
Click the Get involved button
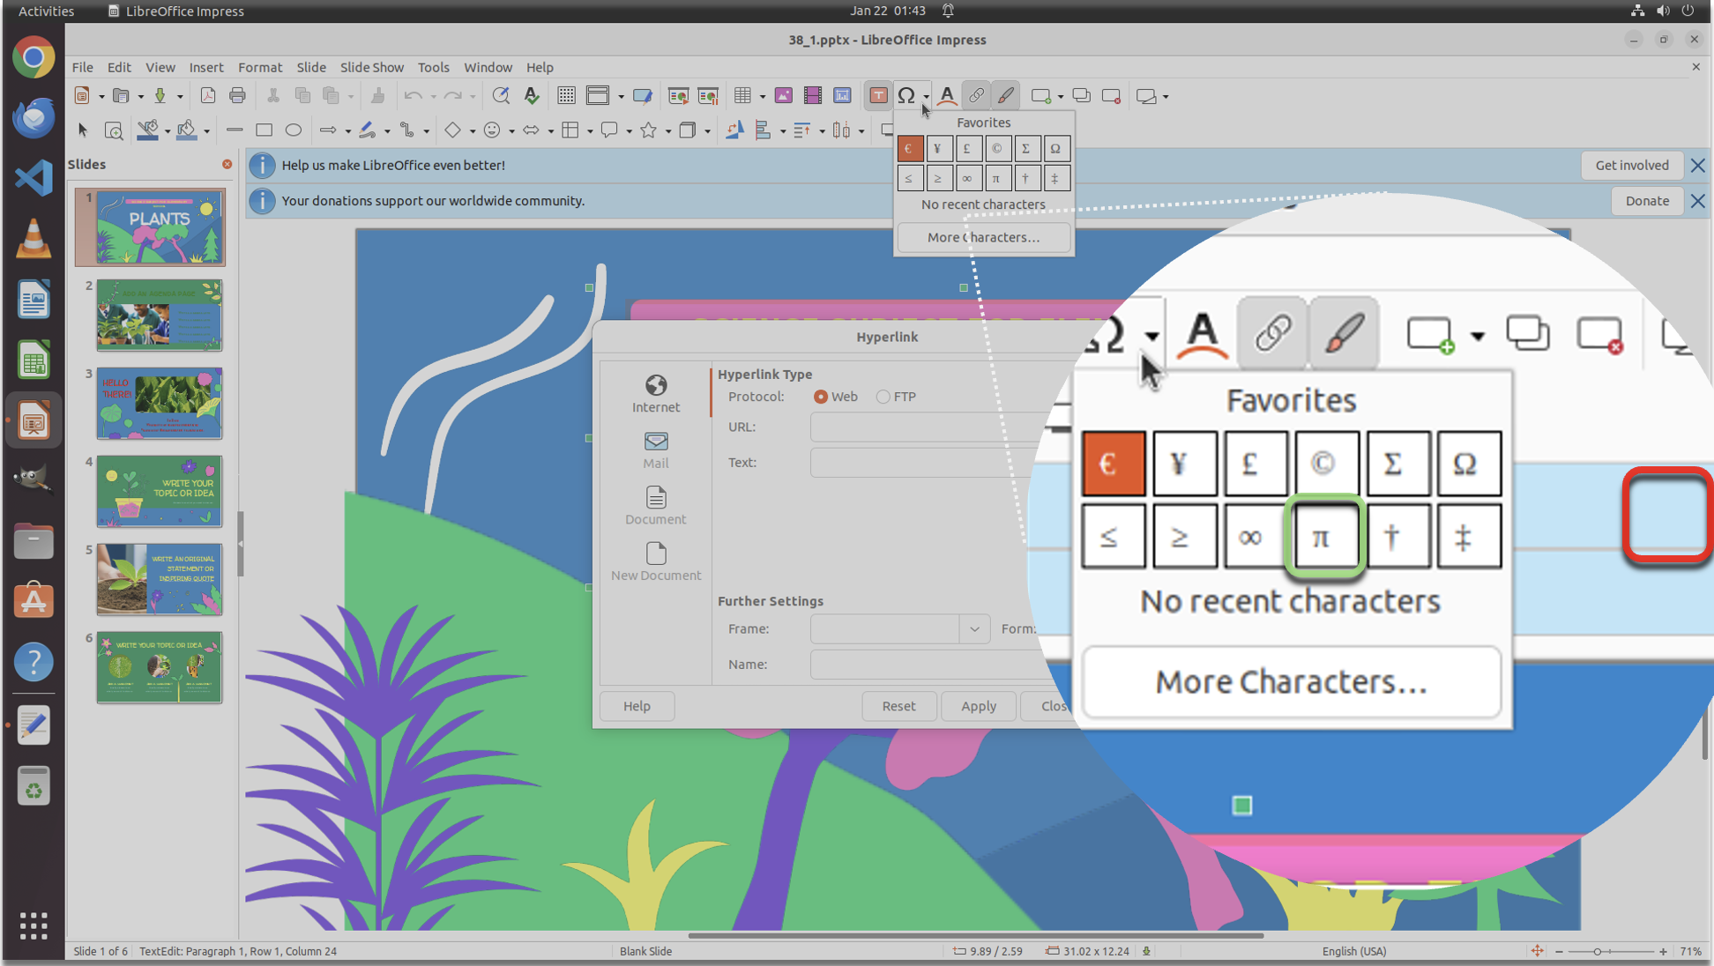pos(1631,165)
